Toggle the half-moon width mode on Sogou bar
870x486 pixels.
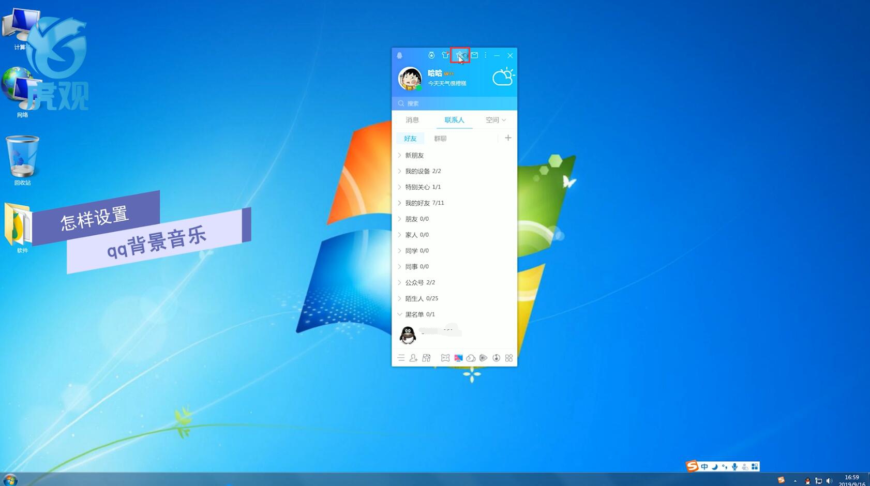pyautogui.click(x=715, y=467)
